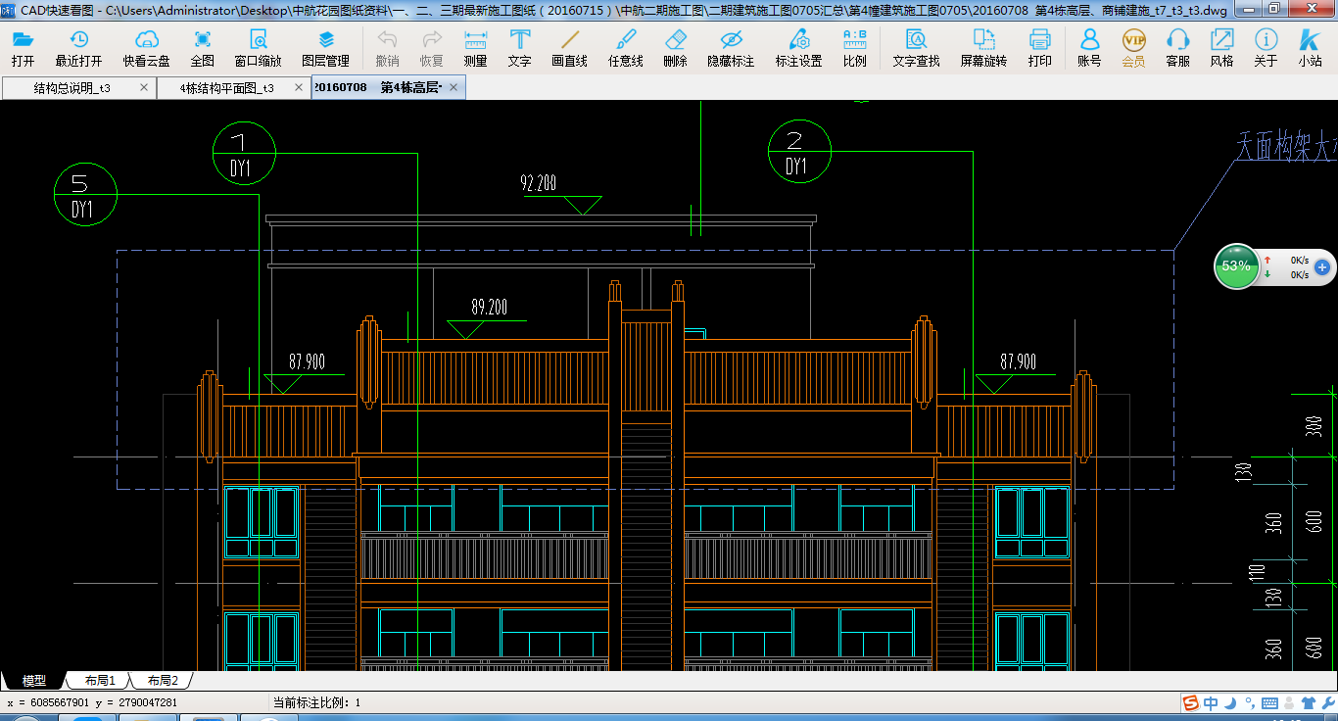
Task: Click the 当前标注比例: 1 status text
Action: 316,702
